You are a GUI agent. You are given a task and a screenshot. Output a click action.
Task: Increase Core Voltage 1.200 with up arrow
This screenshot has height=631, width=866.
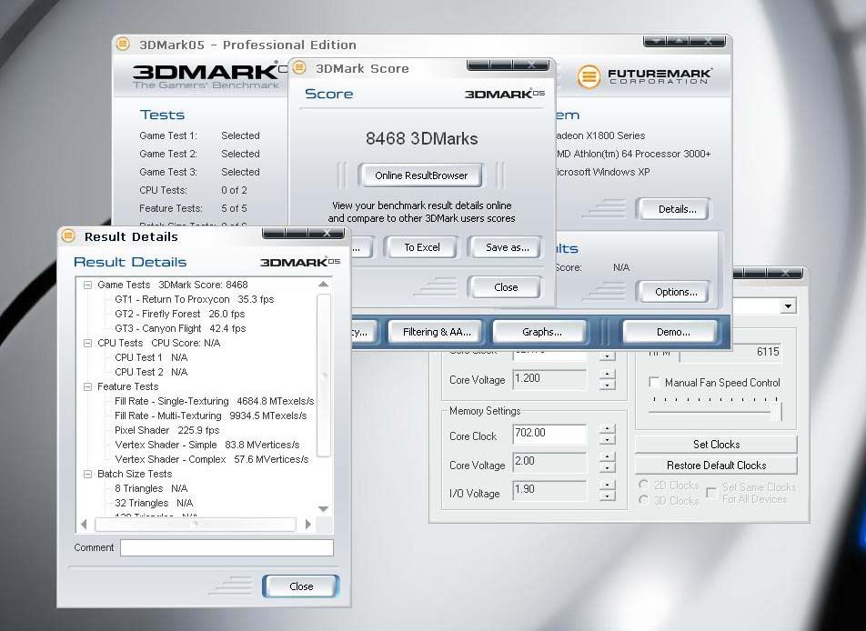(608, 374)
